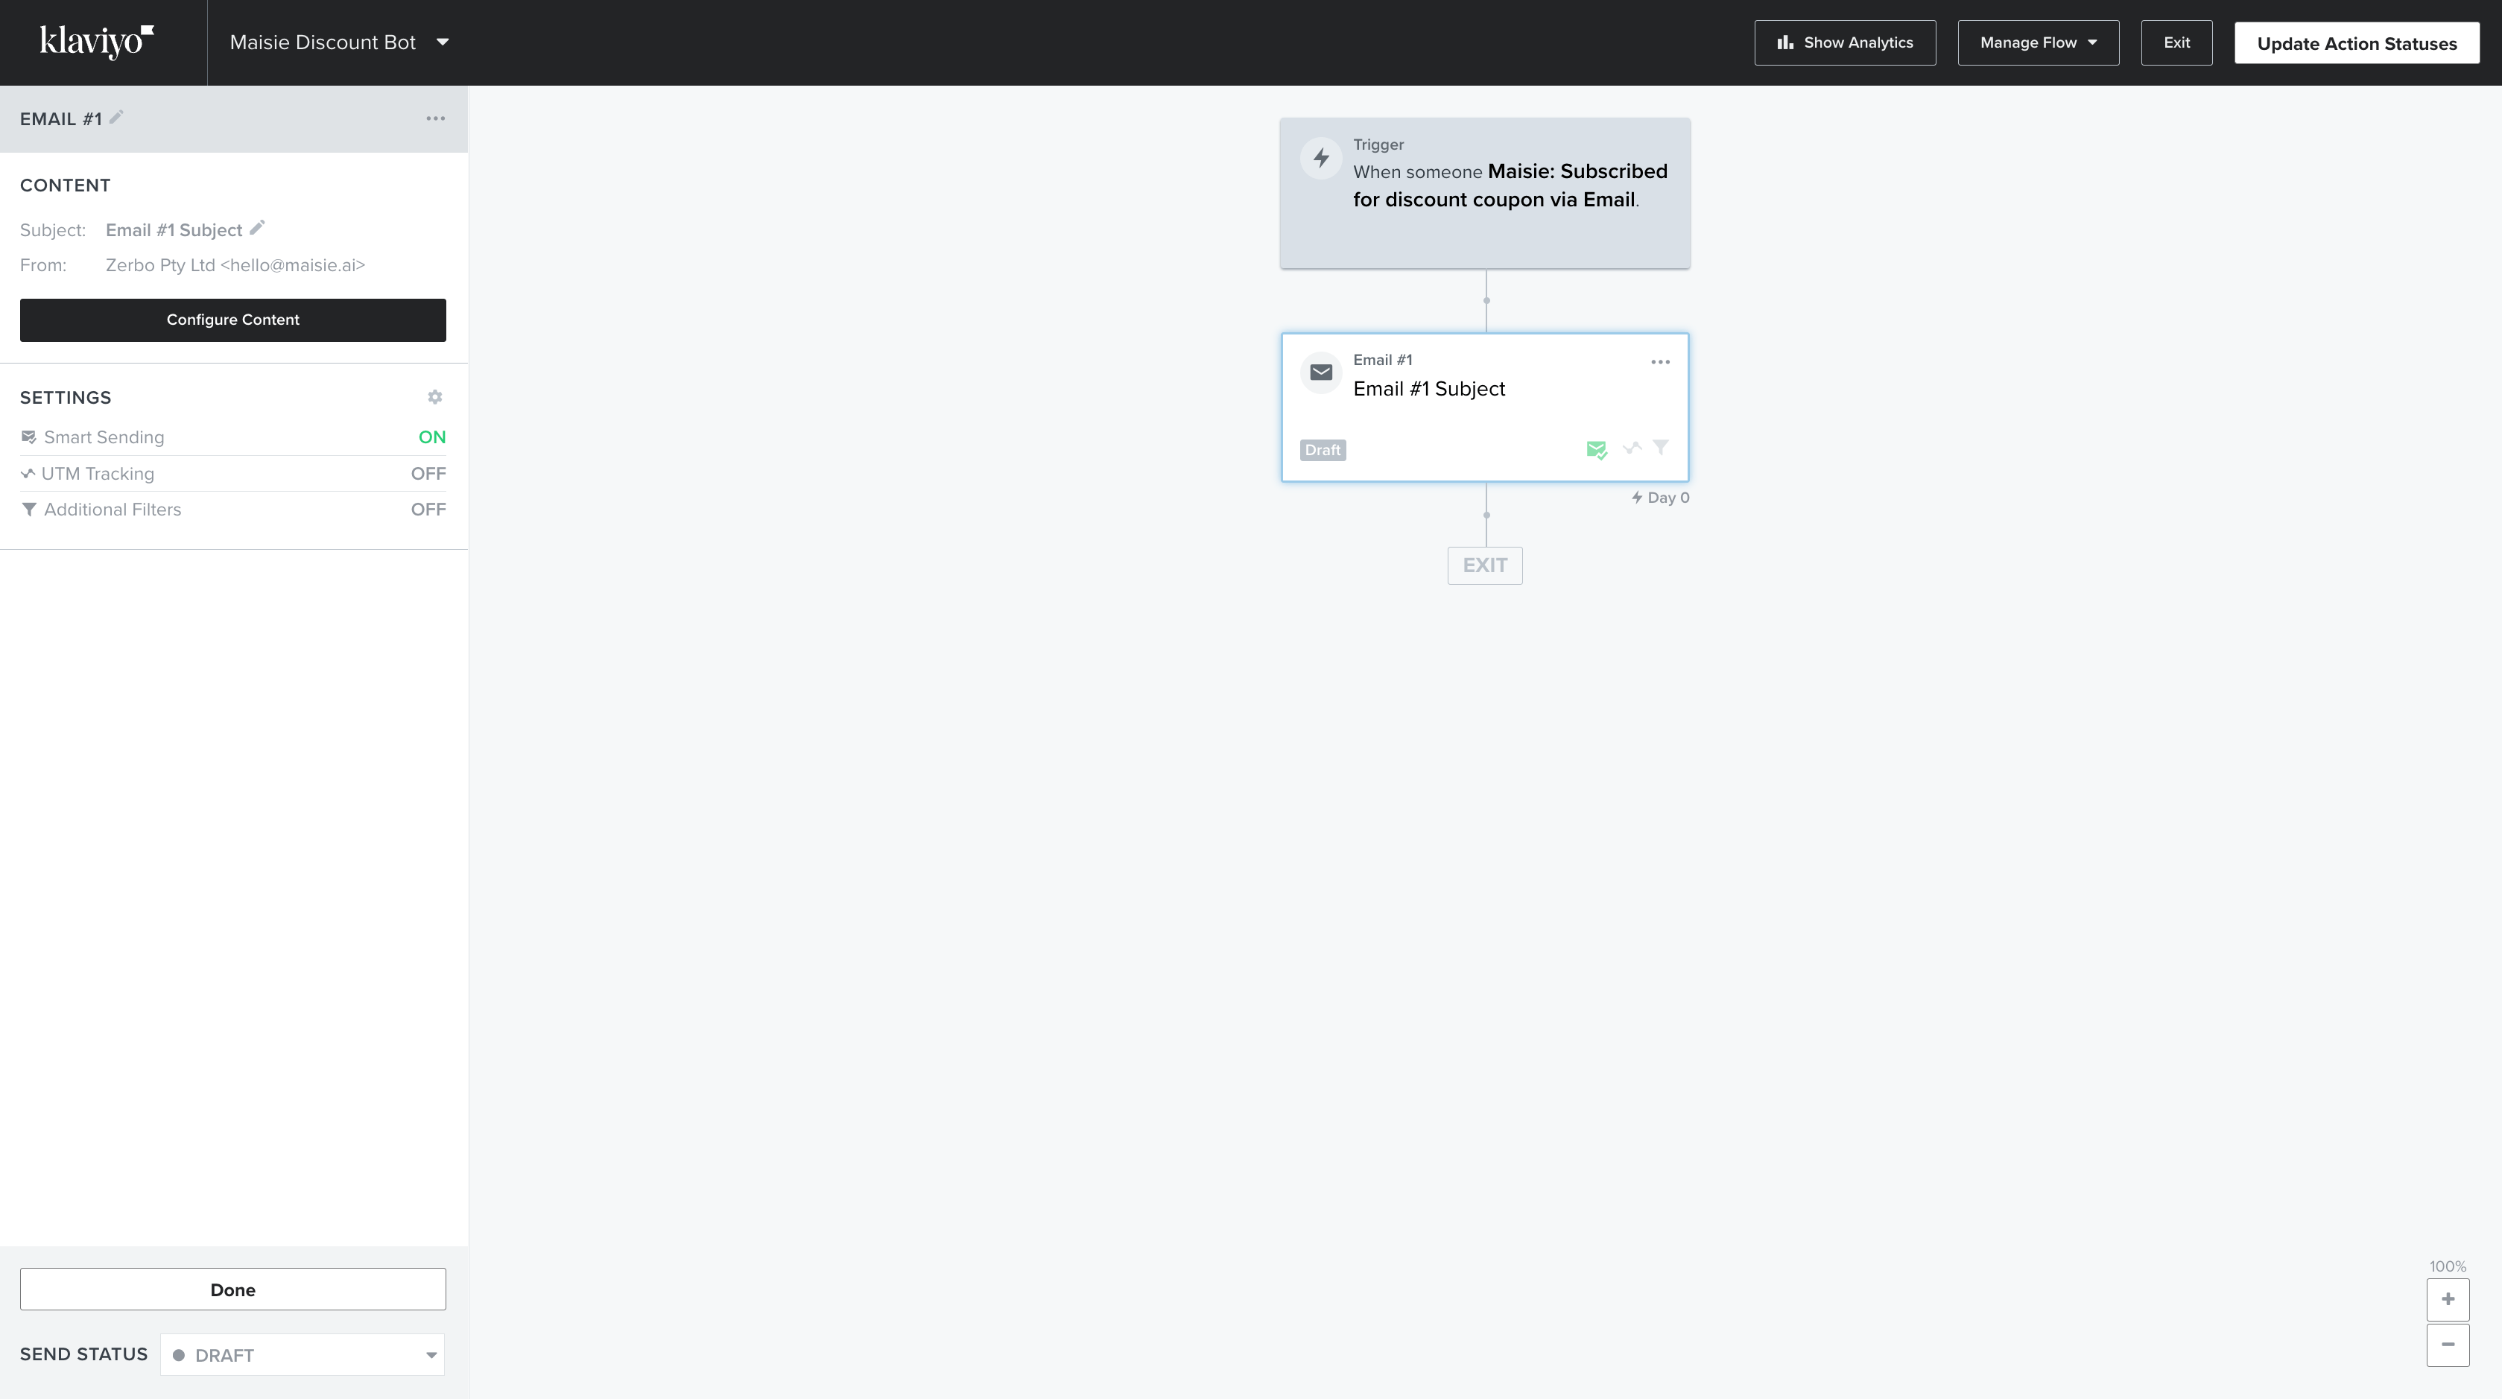Click Update Action Statuses
Screen dimensions: 2502x1399
(x=2356, y=42)
